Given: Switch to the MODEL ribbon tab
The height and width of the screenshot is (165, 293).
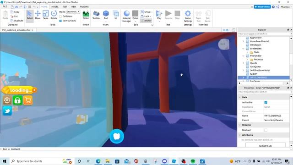Looking at the screenshot, I should [x=55, y=7].
